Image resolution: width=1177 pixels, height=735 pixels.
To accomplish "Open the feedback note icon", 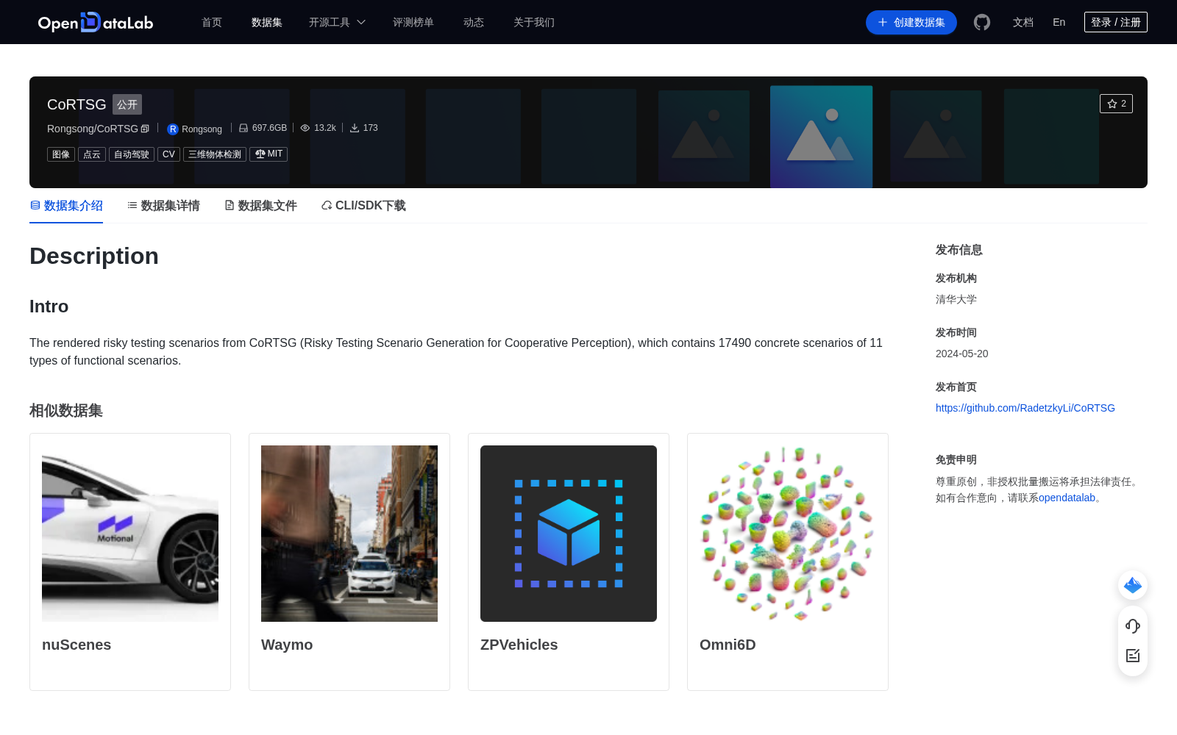I will click(1133, 656).
